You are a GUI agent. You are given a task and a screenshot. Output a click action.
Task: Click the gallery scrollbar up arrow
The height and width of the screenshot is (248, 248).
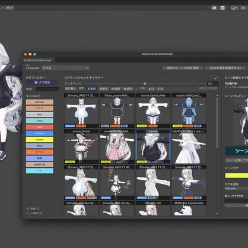pyautogui.click(x=217, y=96)
